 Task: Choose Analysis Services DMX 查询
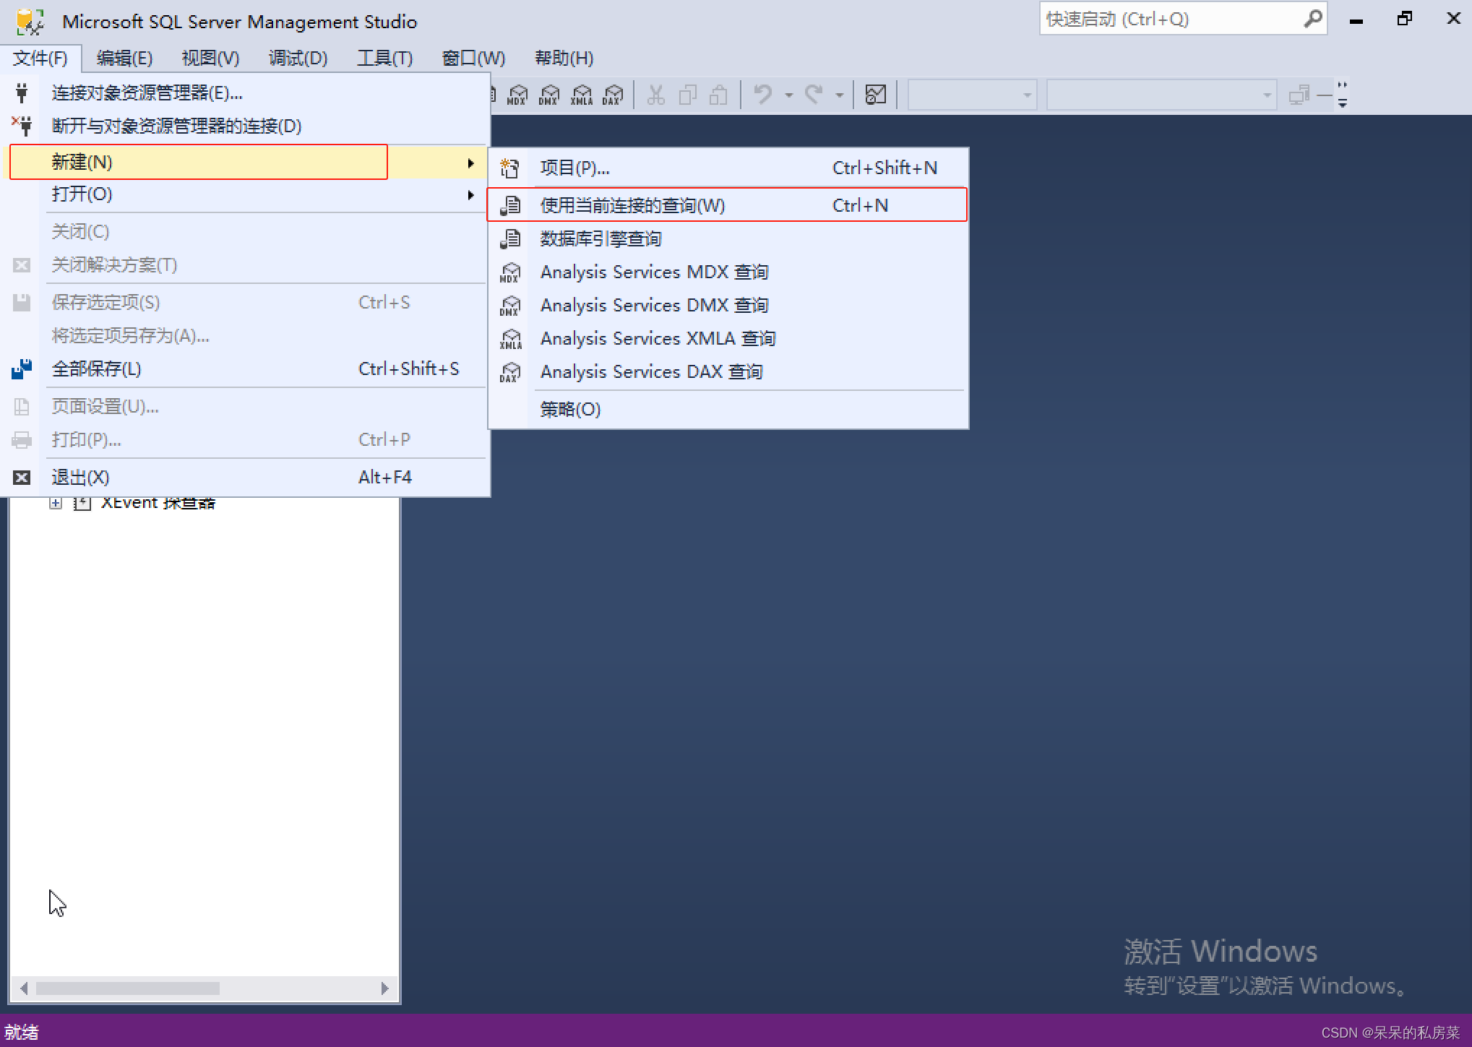point(728,306)
